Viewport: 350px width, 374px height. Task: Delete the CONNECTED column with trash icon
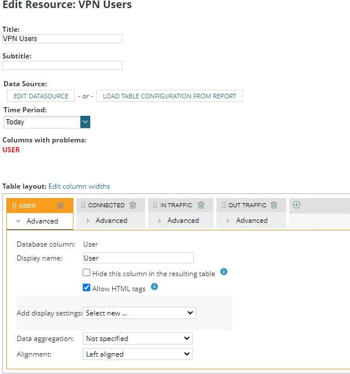133,205
